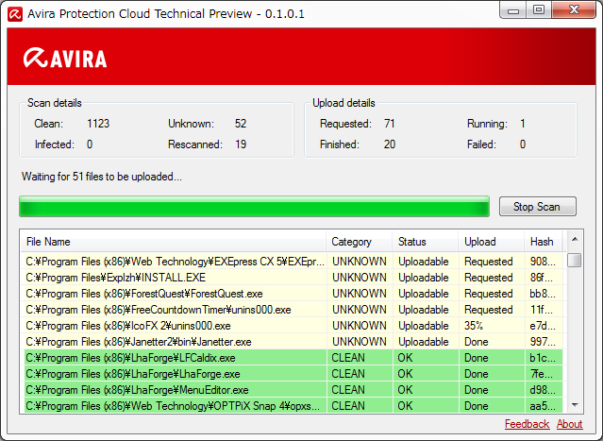Viewport: 603px width, 441px height.
Task: Click hash 86f... cell
Action: (x=542, y=278)
